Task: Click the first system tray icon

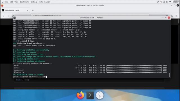Action: pos(158,2)
